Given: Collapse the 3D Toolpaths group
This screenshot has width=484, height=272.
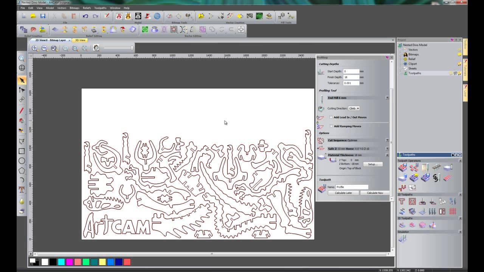Looking at the screenshot, I should point(460,218).
